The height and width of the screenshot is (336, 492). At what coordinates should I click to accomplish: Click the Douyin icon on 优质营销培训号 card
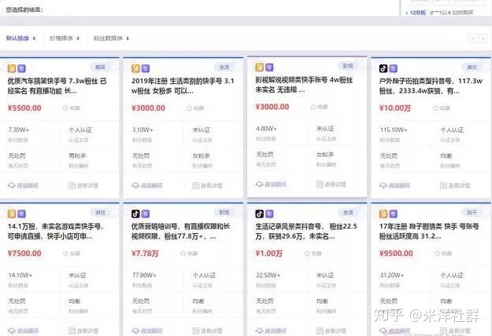135,214
